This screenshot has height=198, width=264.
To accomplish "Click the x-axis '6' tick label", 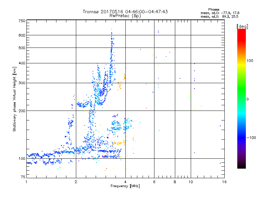I will [x=154, y=182].
